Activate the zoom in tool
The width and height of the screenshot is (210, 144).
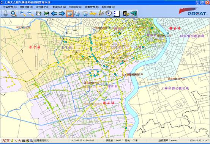click(23, 13)
